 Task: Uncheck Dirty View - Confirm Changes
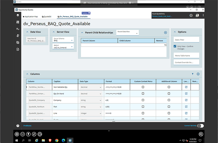pos(175,46)
